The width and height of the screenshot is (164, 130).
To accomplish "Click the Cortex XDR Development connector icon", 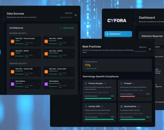I will (x=46, y=72).
